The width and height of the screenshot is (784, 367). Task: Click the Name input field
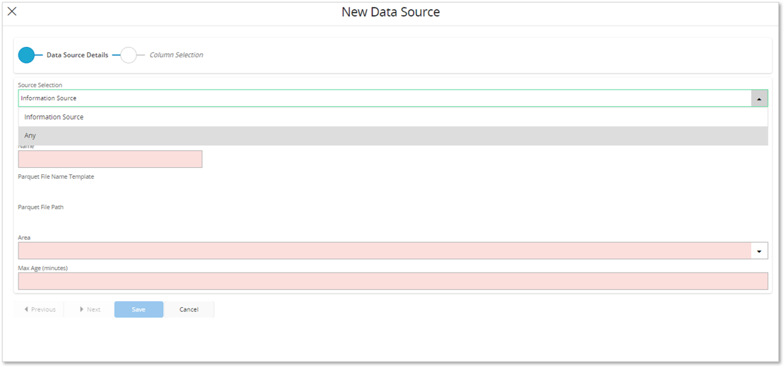click(x=110, y=159)
